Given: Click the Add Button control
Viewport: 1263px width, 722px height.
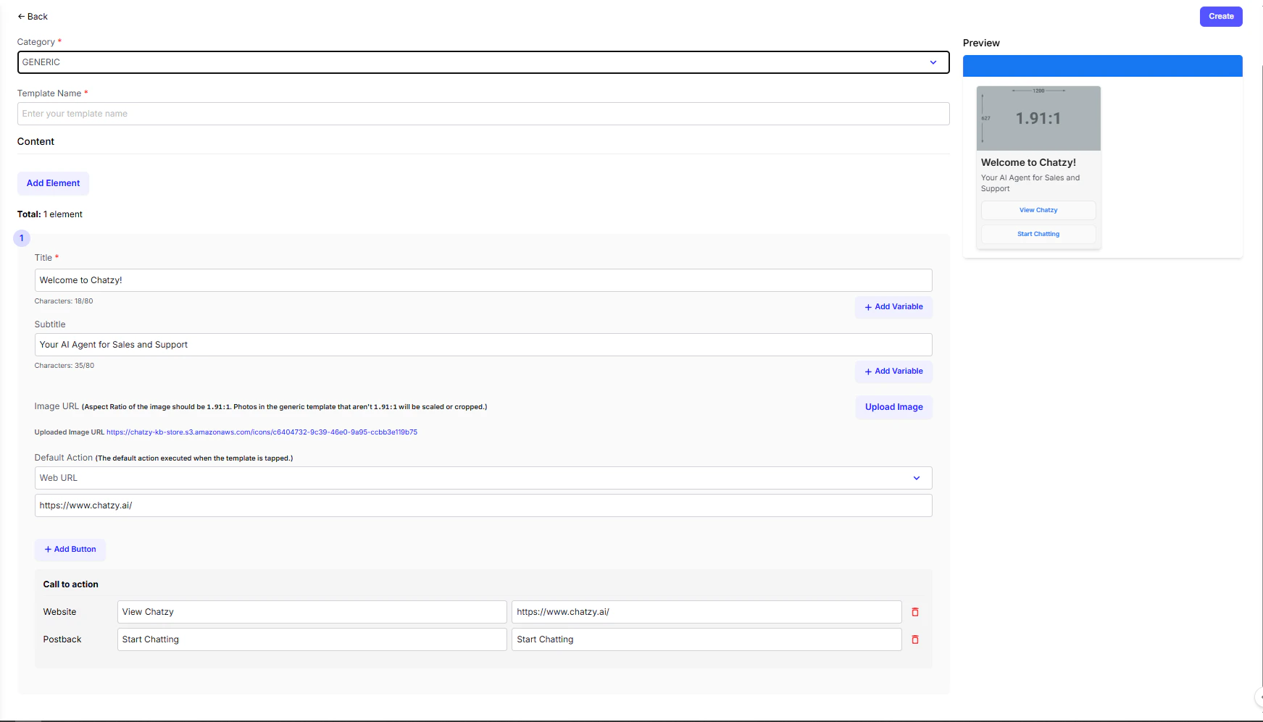Looking at the screenshot, I should coord(70,550).
